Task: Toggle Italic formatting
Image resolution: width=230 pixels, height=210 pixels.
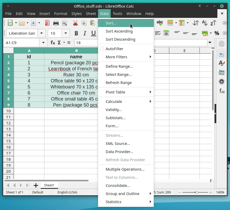Action: click(x=85, y=33)
